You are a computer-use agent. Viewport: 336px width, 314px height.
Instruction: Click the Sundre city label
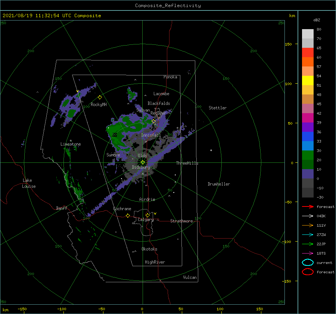pyautogui.click(x=113, y=155)
